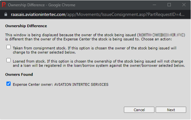The image size is (191, 120).
Task: Click the raasais.aviationintertec.com domain in address bar
Action: pos(38,14)
